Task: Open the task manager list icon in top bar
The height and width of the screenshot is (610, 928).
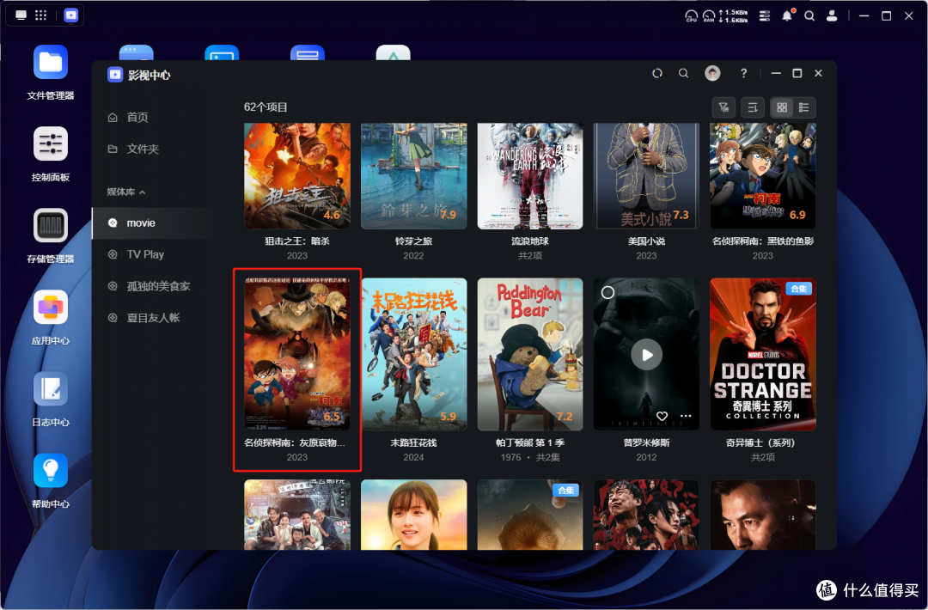Action: [x=765, y=16]
